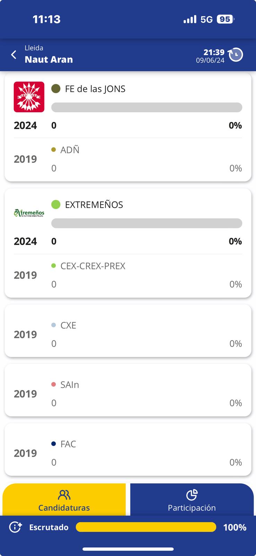Screen dimensions: 256x556
Task: Tap the Escrutado info icon
Action: click(x=15, y=527)
